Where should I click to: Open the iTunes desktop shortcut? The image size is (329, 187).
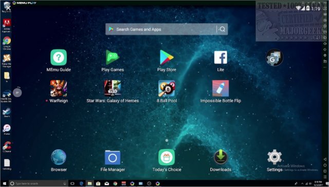point(7,129)
